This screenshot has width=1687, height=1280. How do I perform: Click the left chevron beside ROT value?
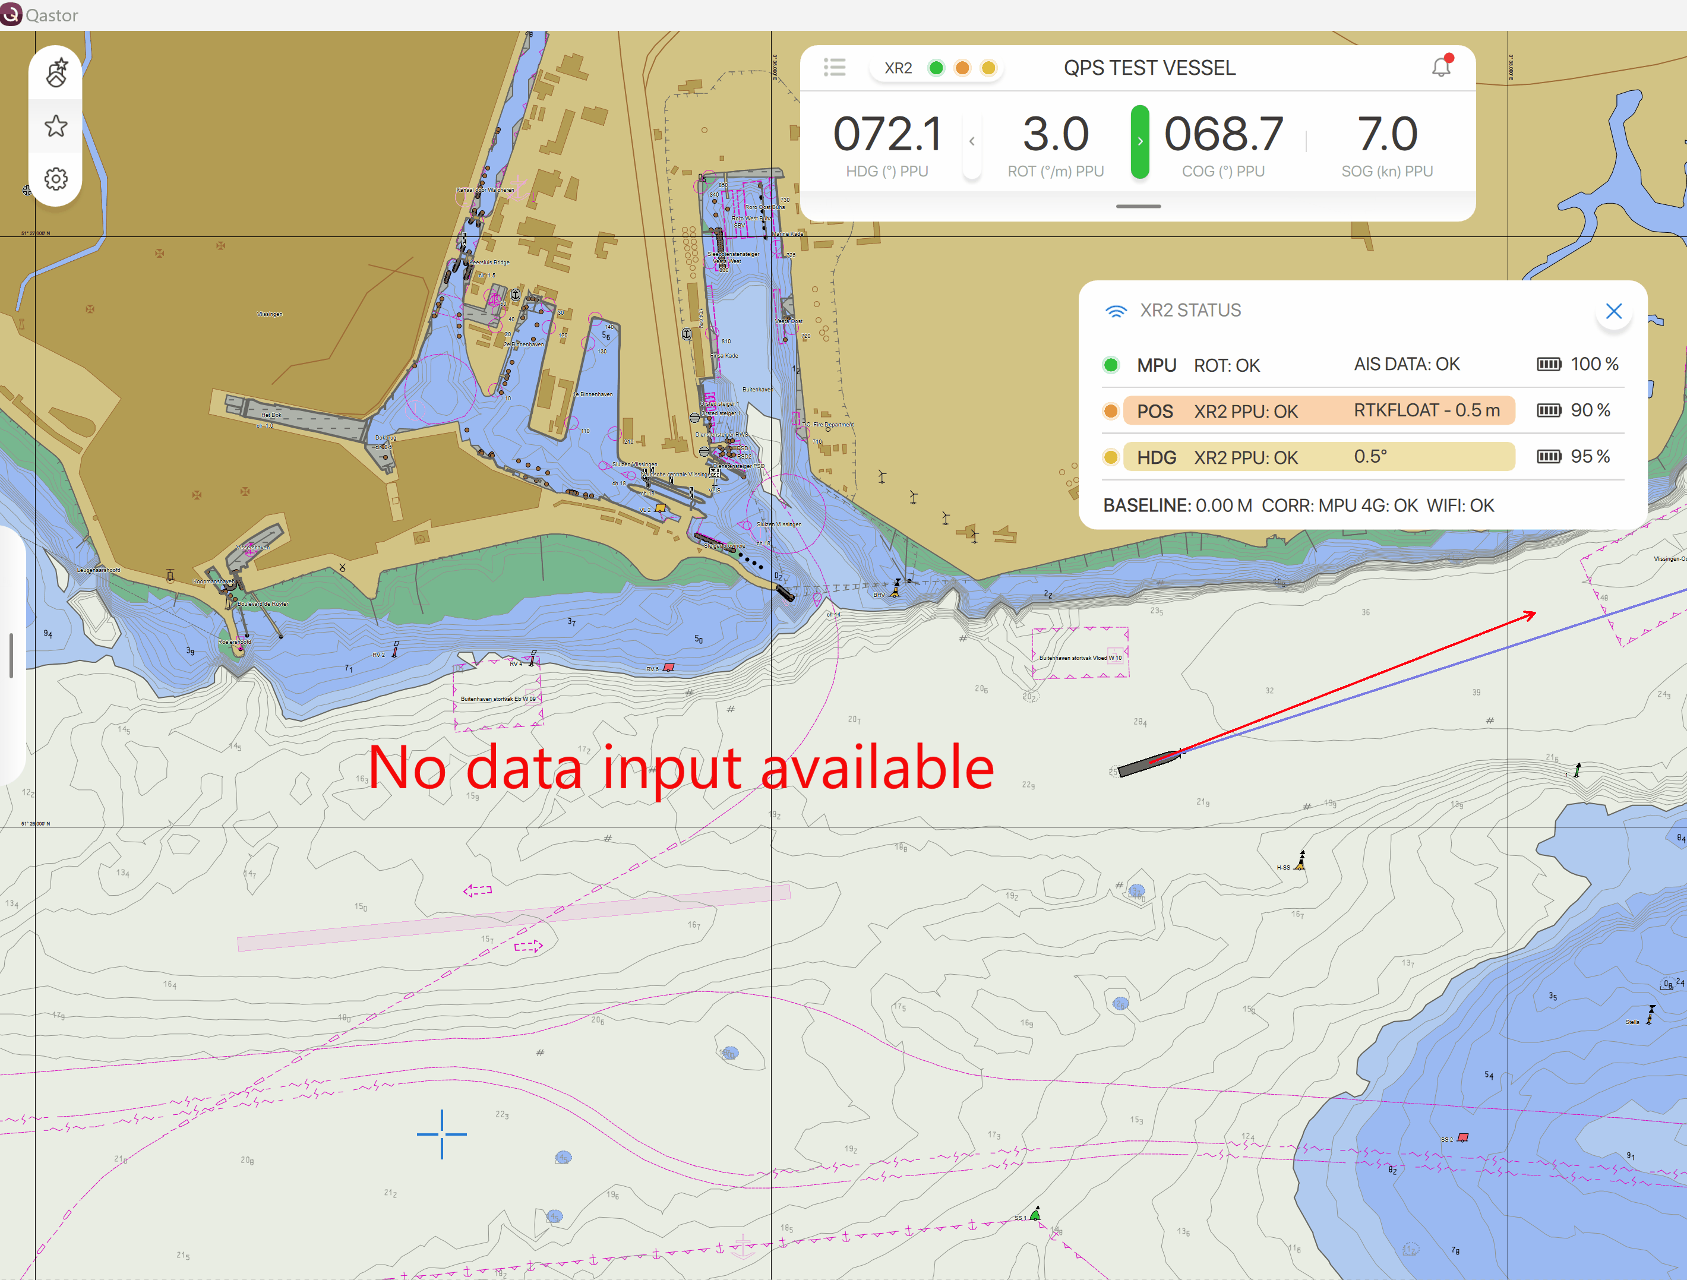point(972,142)
